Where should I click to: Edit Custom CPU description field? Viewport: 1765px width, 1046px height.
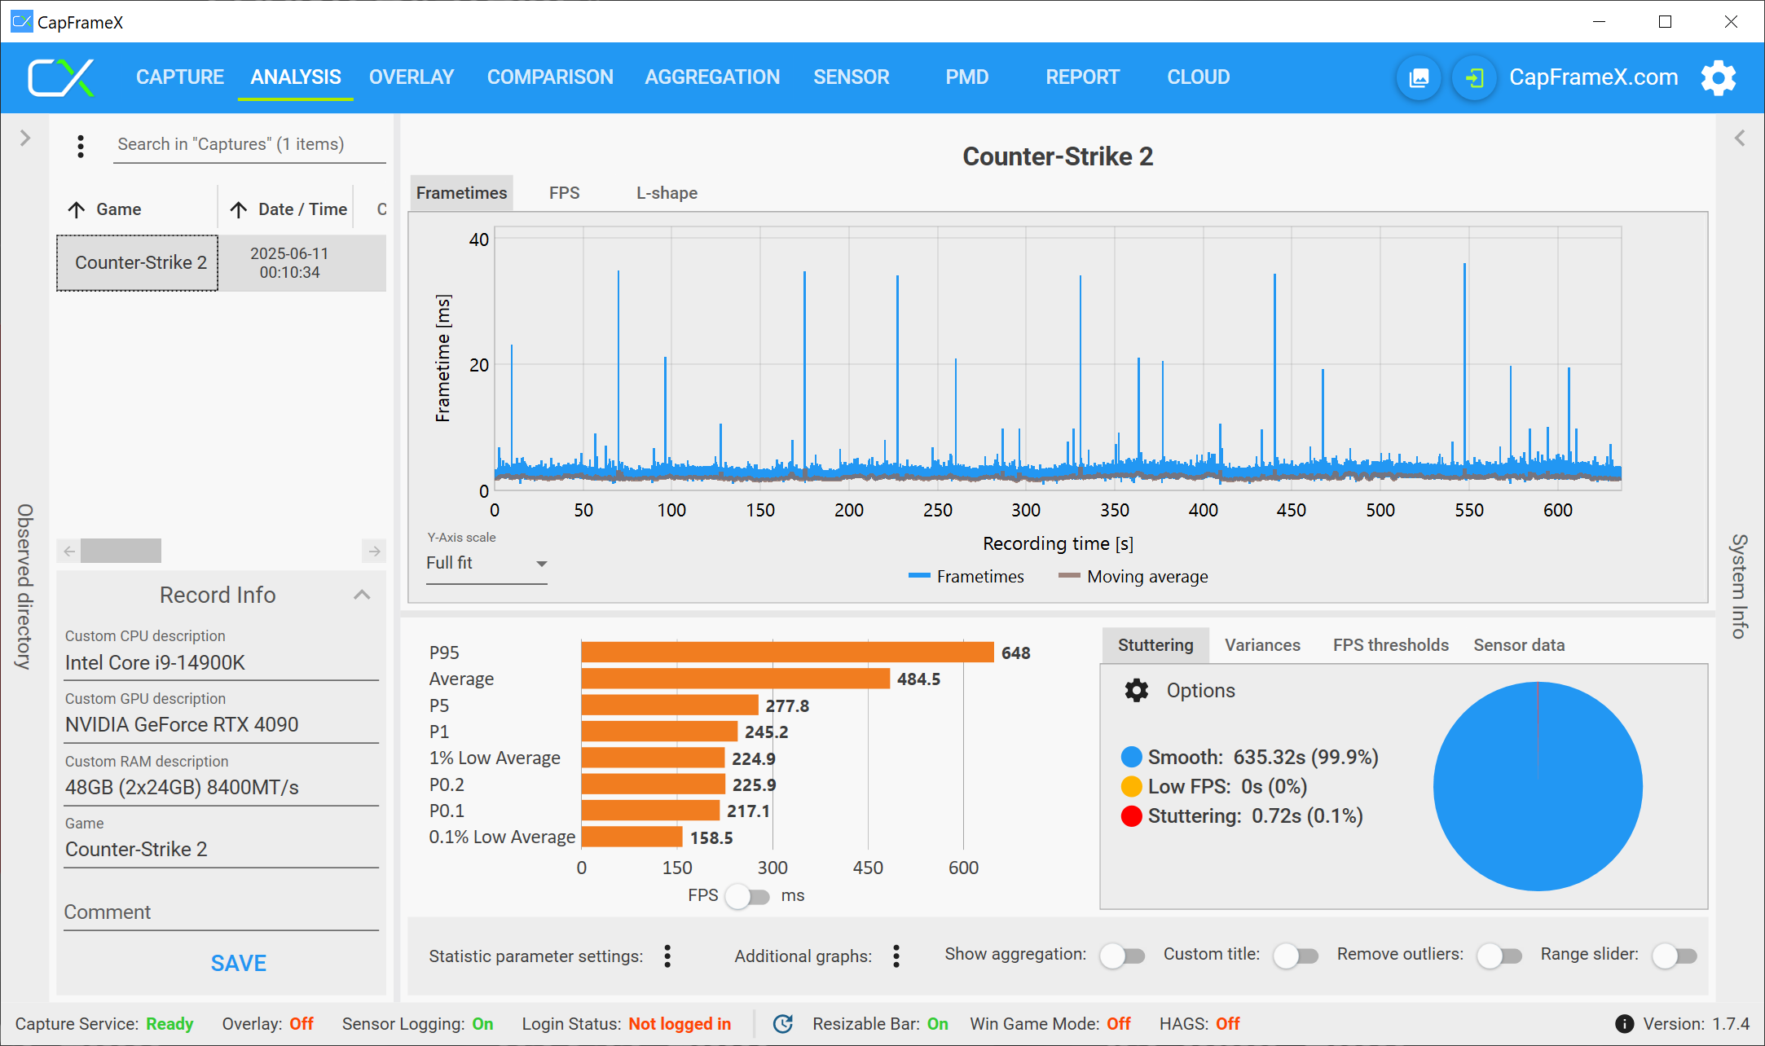click(x=222, y=663)
